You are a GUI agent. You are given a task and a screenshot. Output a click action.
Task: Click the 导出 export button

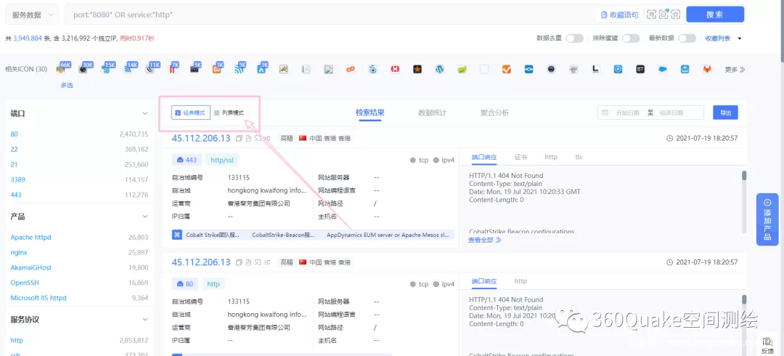tap(725, 113)
